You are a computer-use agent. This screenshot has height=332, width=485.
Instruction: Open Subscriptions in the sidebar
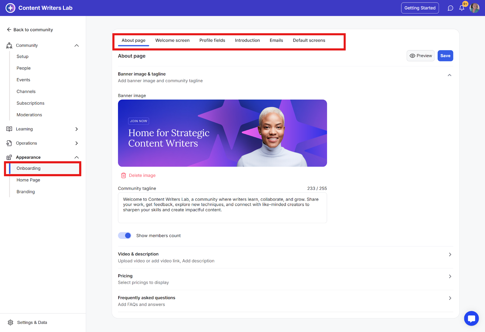click(x=30, y=103)
